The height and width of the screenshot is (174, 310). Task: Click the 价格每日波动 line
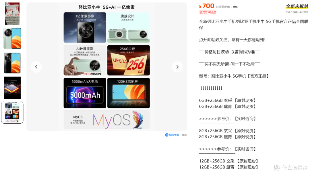coord(230,52)
